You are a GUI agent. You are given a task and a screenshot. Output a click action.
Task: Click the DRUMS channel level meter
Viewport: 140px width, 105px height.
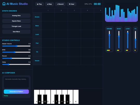click(x=109, y=50)
